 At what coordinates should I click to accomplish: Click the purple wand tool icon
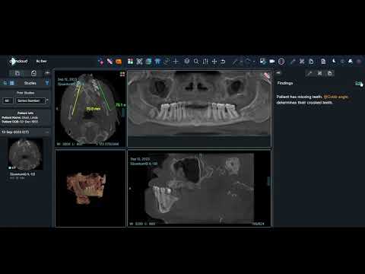pyautogui.click(x=109, y=62)
